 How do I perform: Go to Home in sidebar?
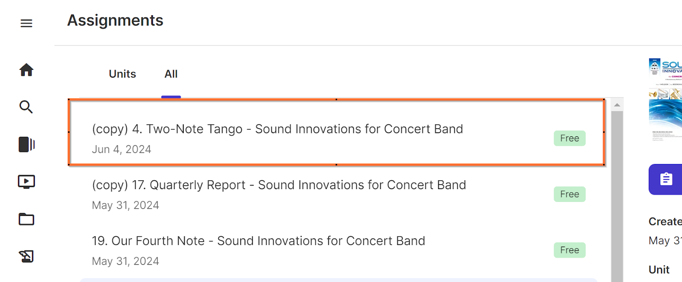(x=26, y=70)
